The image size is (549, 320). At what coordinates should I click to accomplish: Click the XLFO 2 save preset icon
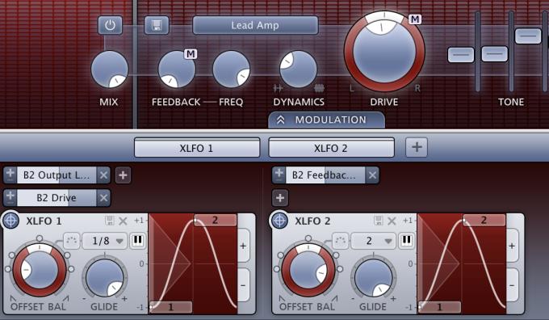(378, 221)
